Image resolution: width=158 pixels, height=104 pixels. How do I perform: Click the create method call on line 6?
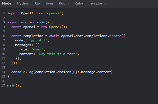pyautogui.click(x=115, y=36)
